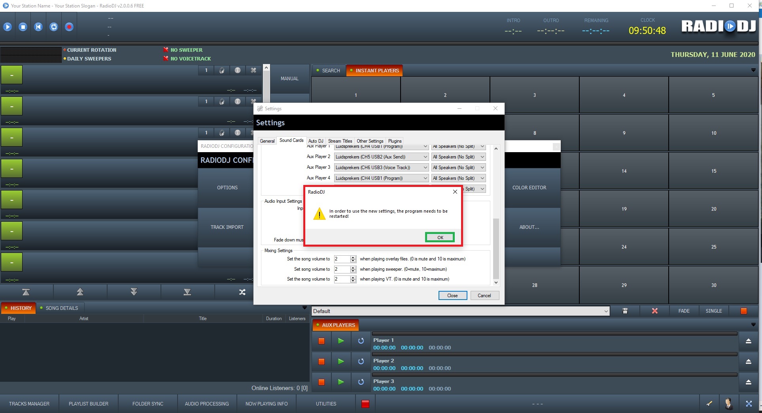Toggle SINGLE mode for instant players
Screen dimensions: 762x413
[713, 311]
